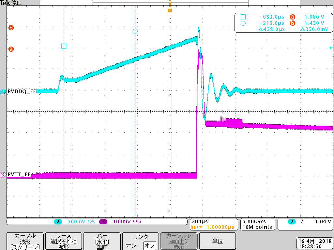Select the 水平 bar option box
The image size is (334, 250).
102,242
